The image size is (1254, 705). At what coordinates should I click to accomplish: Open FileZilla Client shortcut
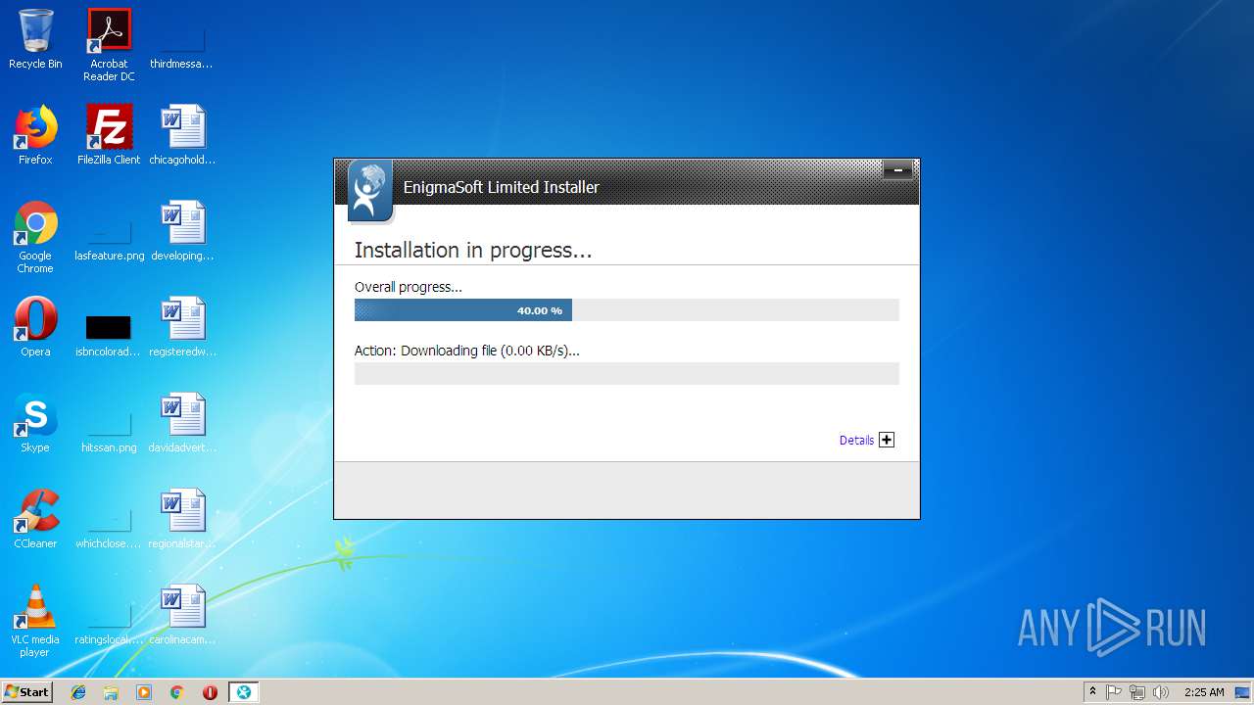click(x=109, y=135)
